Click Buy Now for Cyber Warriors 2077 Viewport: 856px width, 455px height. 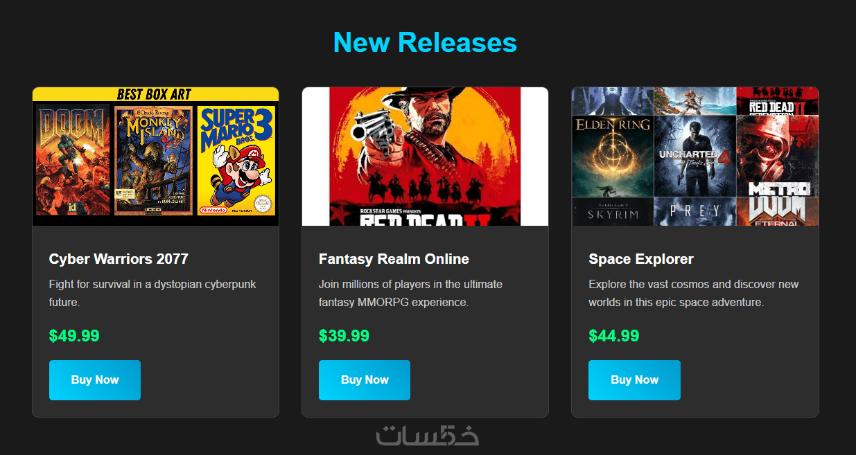tap(95, 380)
